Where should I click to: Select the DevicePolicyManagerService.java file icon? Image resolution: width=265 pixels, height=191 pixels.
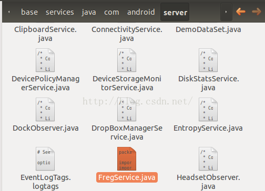[45, 60]
